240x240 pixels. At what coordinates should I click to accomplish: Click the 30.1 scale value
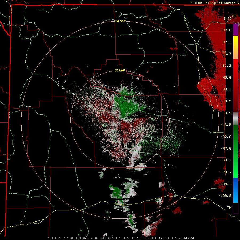pos(227,89)
